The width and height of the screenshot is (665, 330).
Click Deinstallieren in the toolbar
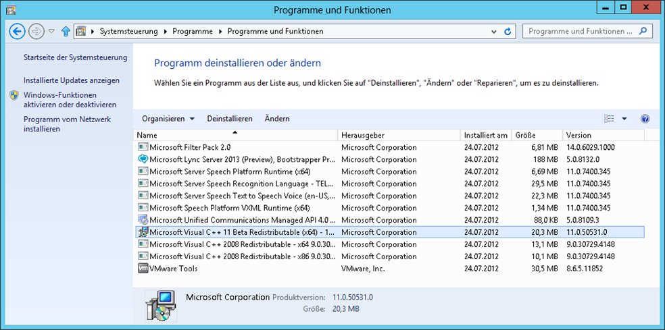(229, 119)
